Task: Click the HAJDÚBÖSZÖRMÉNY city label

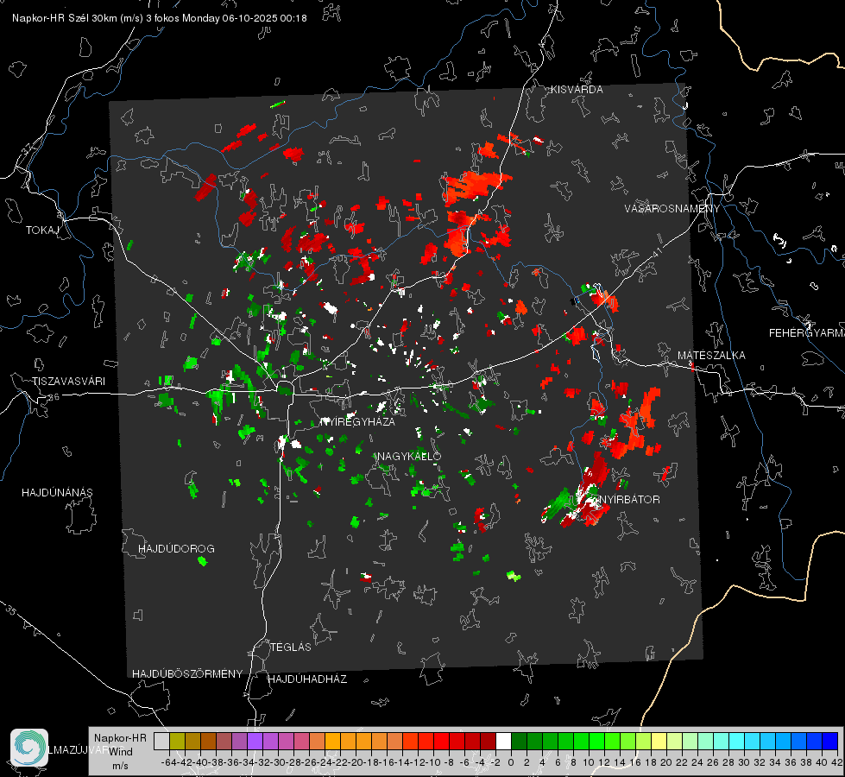Action: (x=187, y=674)
